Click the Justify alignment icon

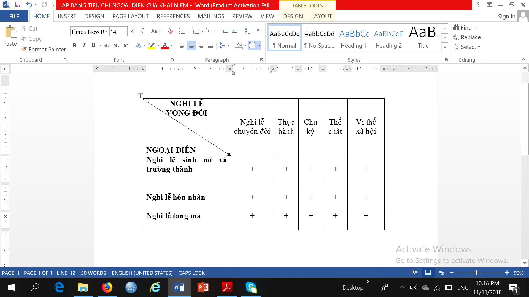[210, 46]
